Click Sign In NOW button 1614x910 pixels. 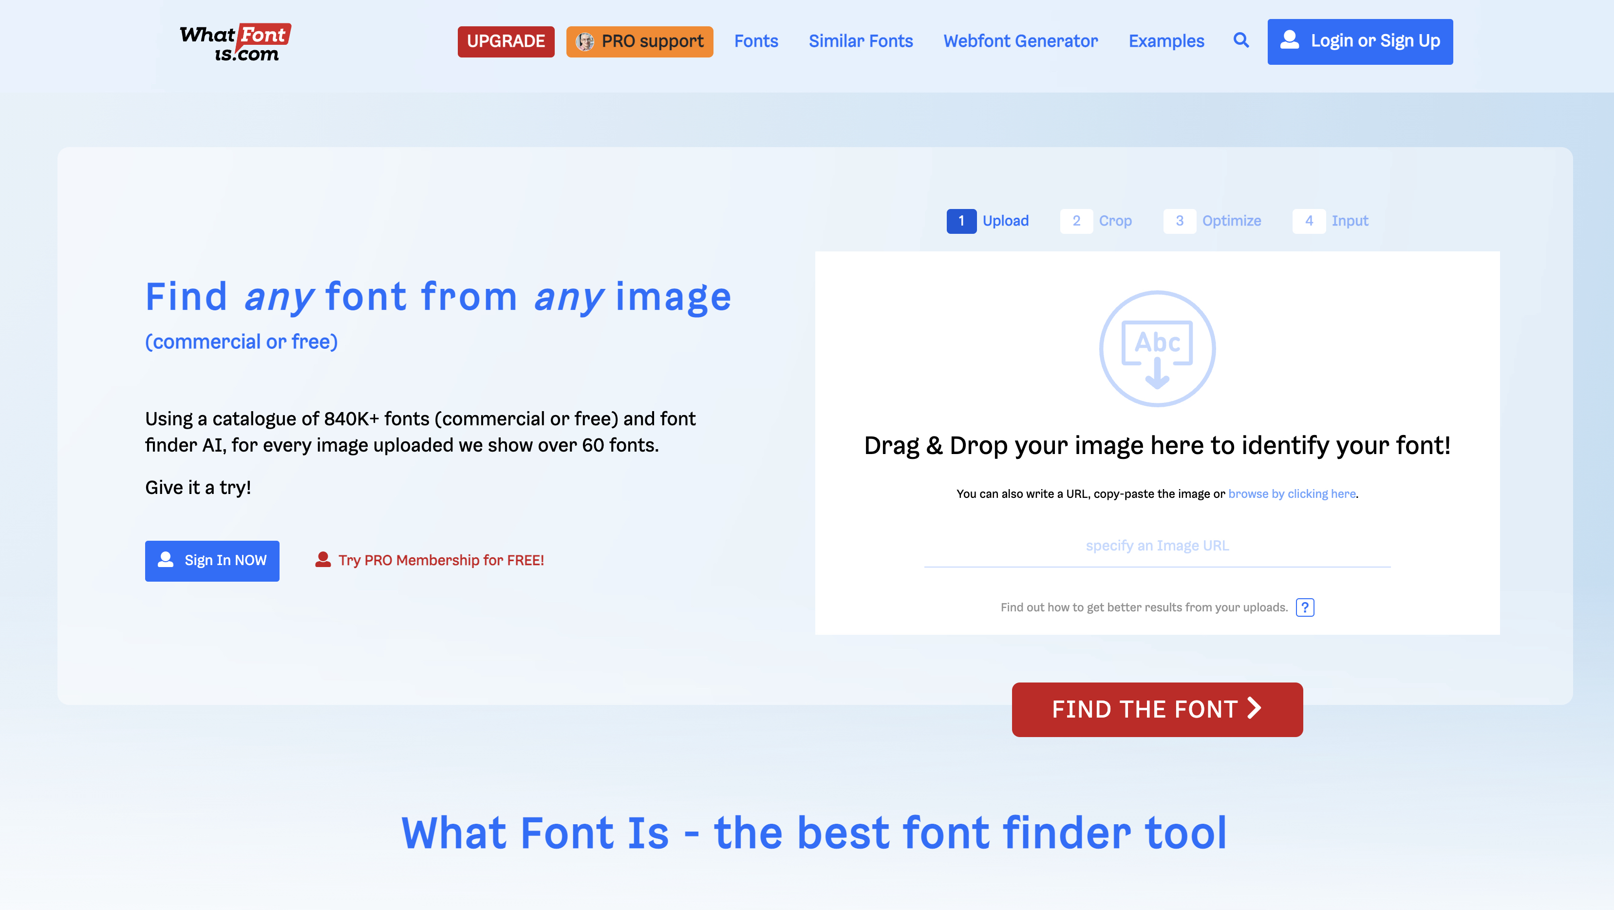tap(212, 561)
